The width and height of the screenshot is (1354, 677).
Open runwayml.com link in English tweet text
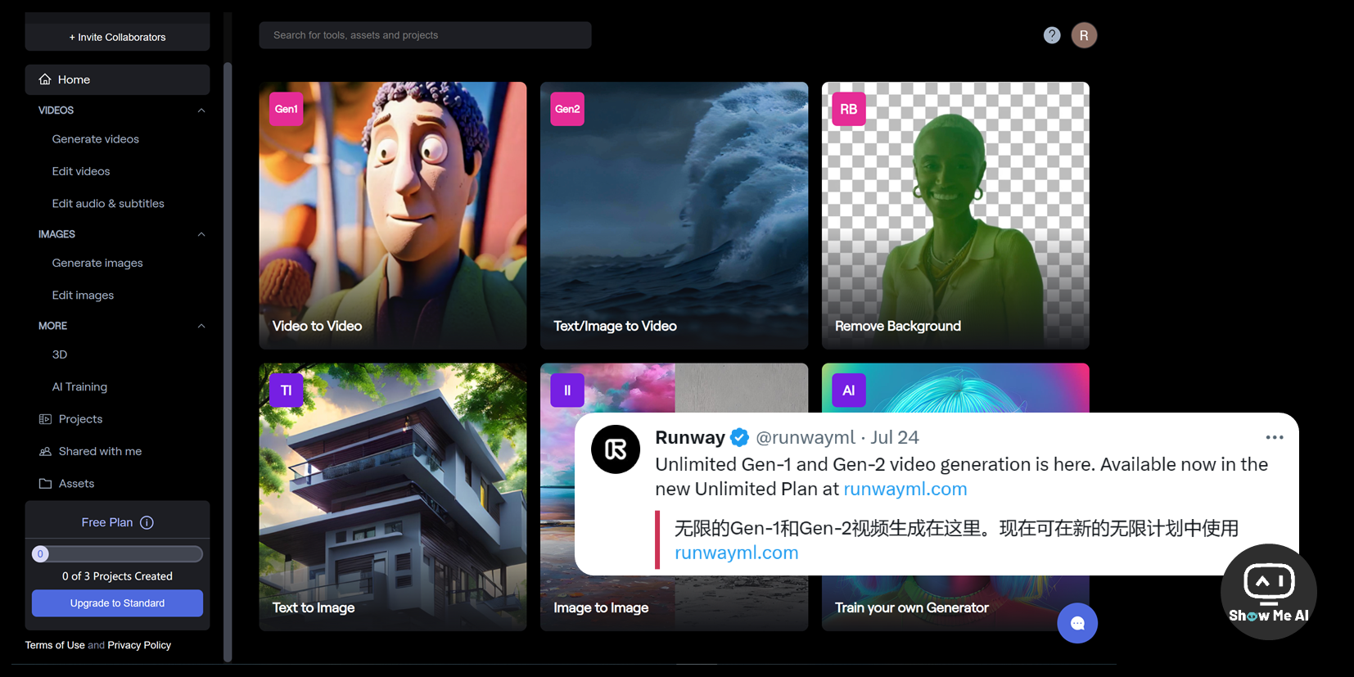point(905,489)
